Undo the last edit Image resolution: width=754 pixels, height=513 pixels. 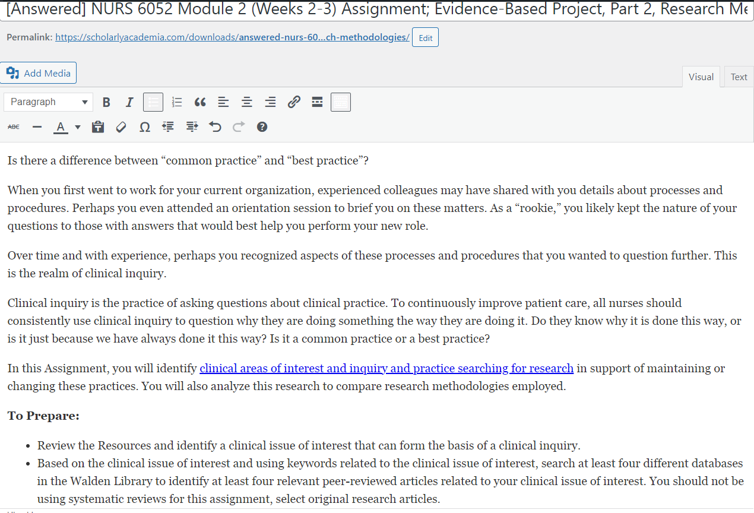(215, 126)
